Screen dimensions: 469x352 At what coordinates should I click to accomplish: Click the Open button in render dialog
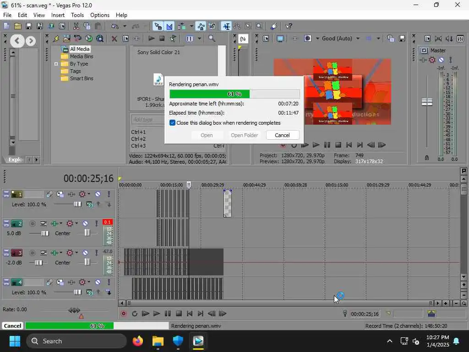coord(207,135)
